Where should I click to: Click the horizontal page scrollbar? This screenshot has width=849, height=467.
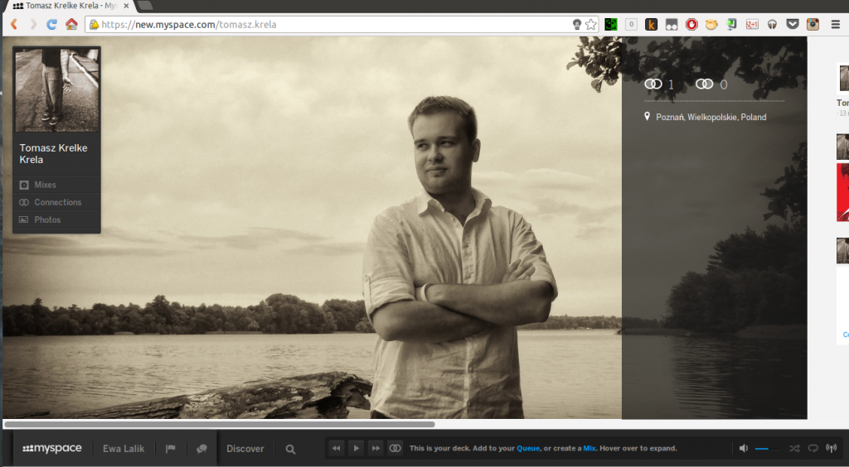click(x=219, y=424)
